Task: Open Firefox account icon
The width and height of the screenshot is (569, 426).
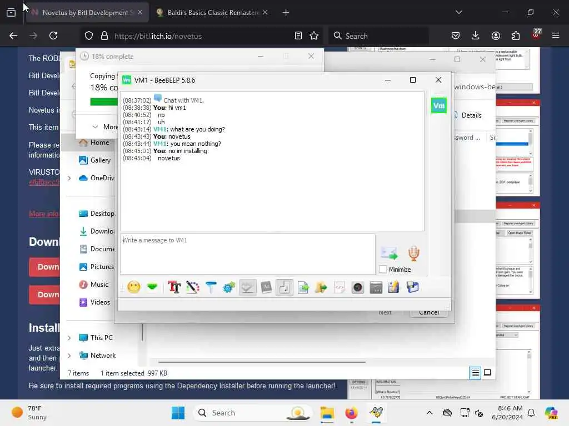Action: pyautogui.click(x=496, y=35)
